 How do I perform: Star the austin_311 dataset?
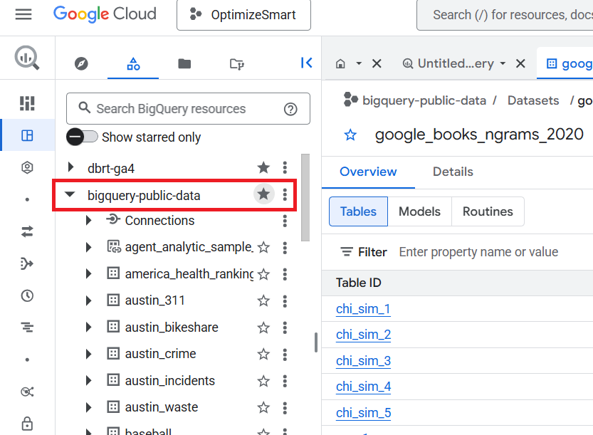click(x=263, y=300)
